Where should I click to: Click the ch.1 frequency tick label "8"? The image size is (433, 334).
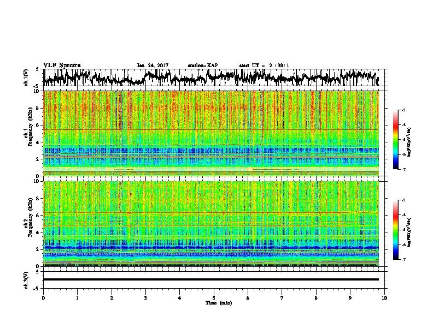38,108
